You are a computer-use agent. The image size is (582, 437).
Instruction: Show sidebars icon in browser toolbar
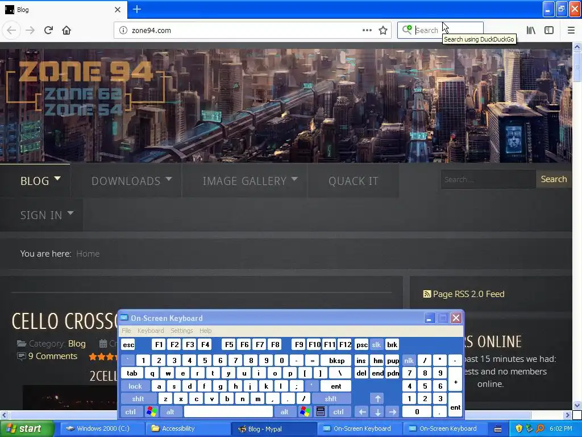tap(549, 30)
